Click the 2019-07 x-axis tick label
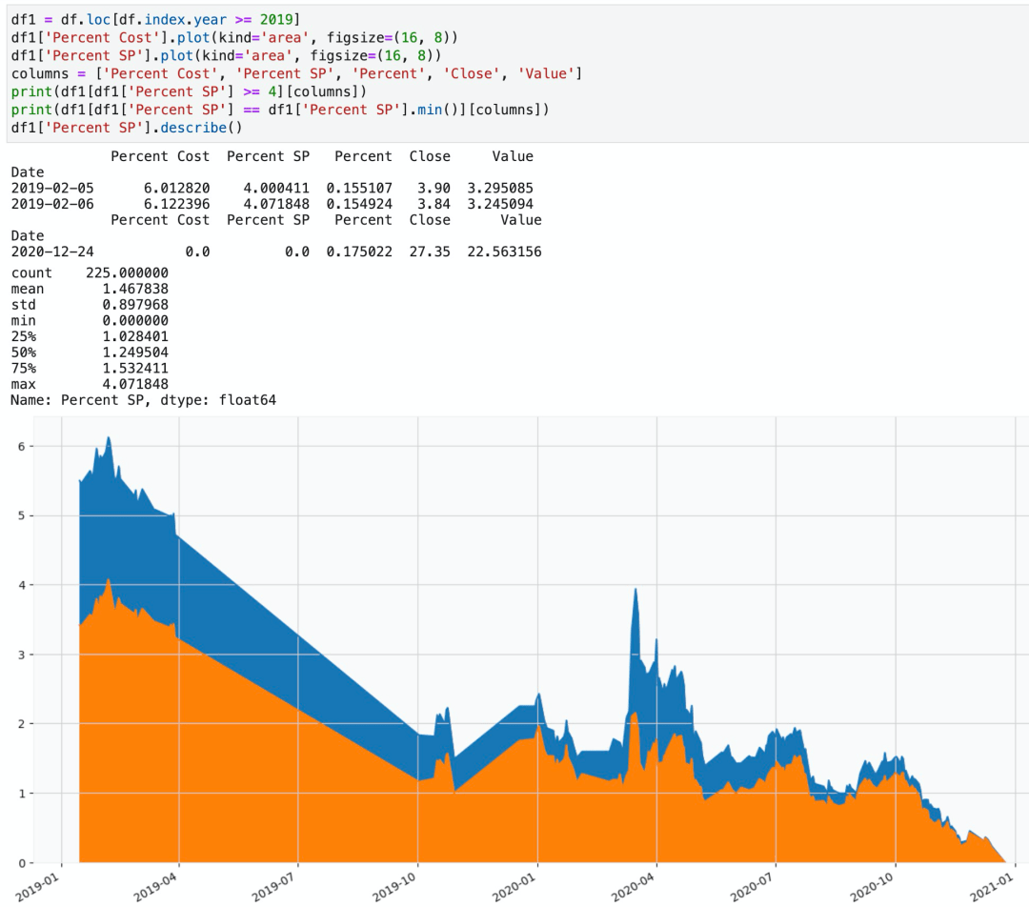1029x907 pixels. (274, 882)
